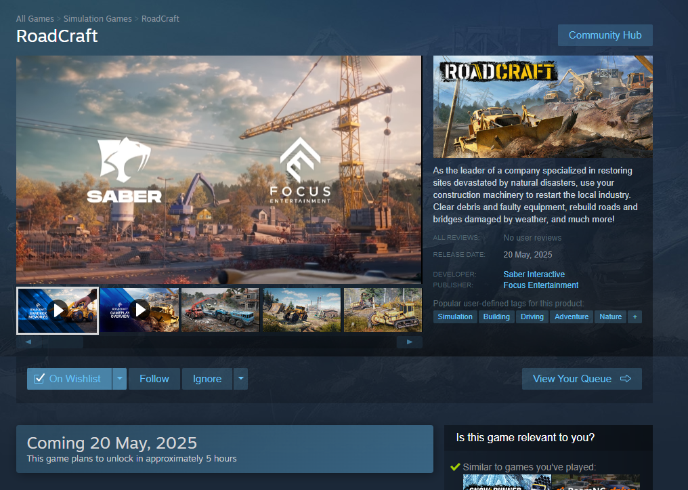Click the RoadCraft breadcrumb link

(160, 19)
